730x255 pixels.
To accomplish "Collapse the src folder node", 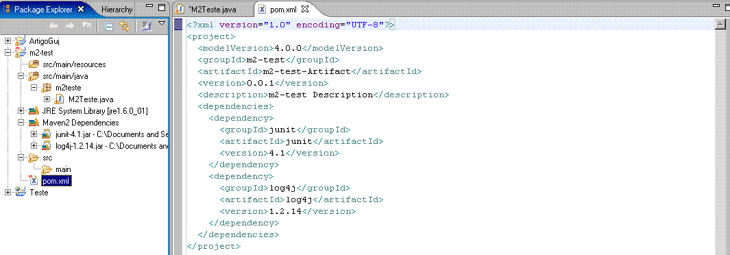I will (x=21, y=157).
